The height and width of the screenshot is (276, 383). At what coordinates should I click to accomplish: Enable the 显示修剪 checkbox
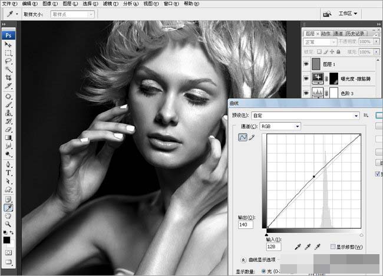[334, 247]
